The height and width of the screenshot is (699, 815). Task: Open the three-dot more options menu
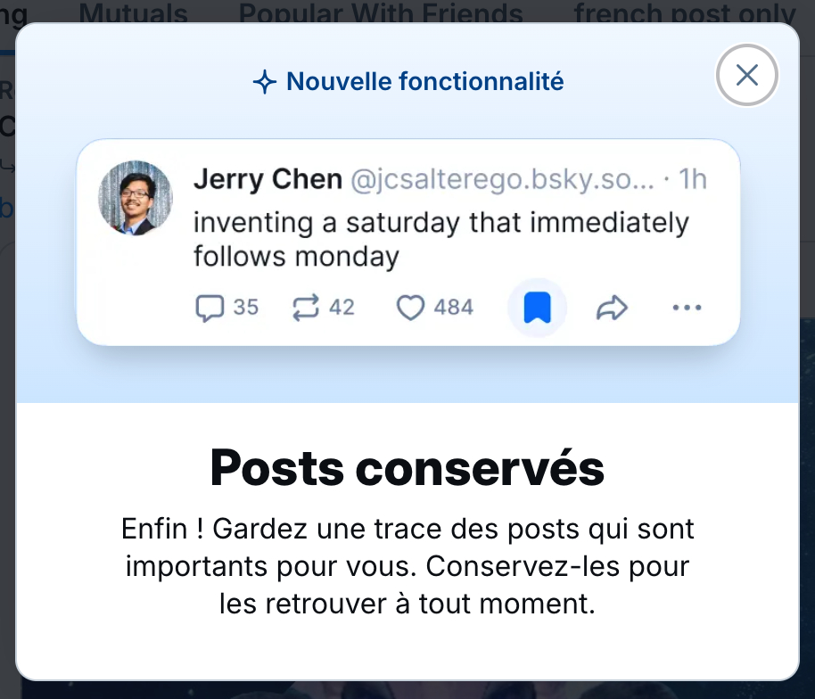pyautogui.click(x=687, y=308)
